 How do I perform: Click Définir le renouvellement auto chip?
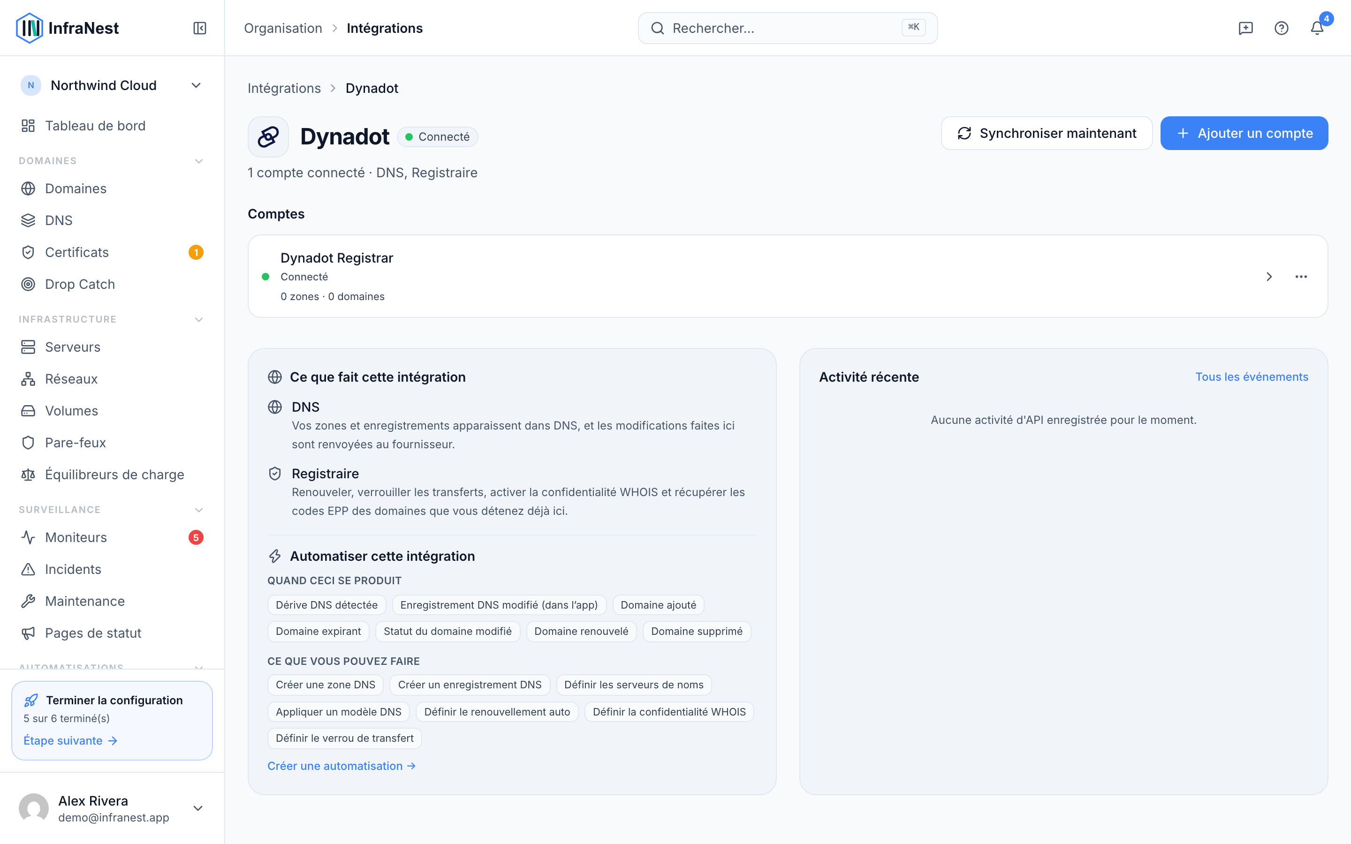497,712
